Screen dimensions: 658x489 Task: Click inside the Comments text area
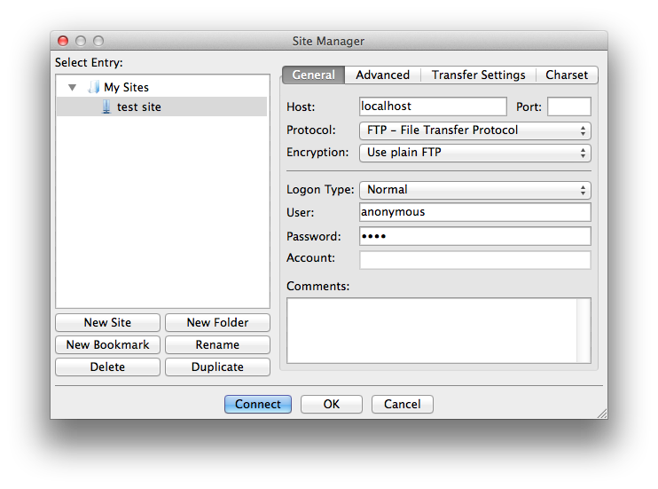(432, 330)
